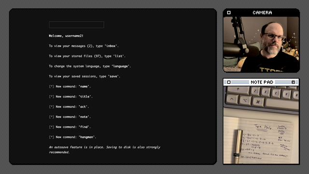Click the line mentioning stored files 'list'
The width and height of the screenshot is (309, 174).
pos(87,56)
